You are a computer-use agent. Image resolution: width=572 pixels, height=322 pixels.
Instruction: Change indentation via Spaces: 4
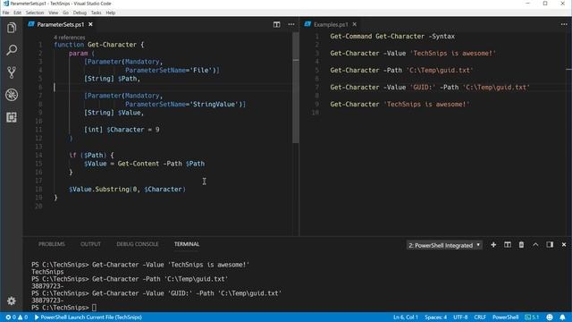coord(435,318)
